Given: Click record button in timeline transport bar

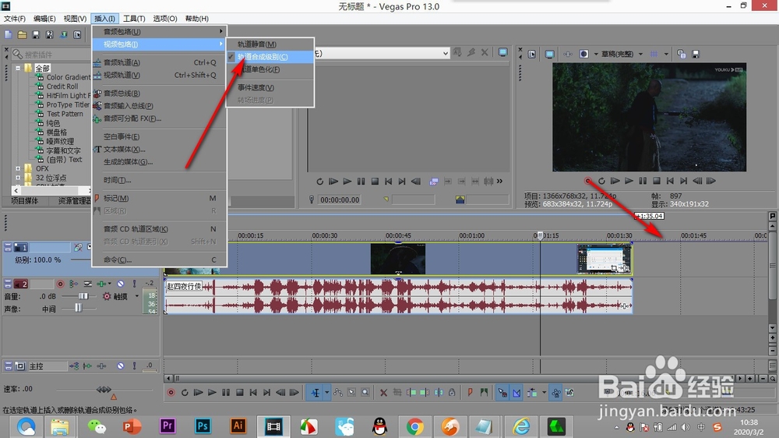Looking at the screenshot, I should (171, 392).
